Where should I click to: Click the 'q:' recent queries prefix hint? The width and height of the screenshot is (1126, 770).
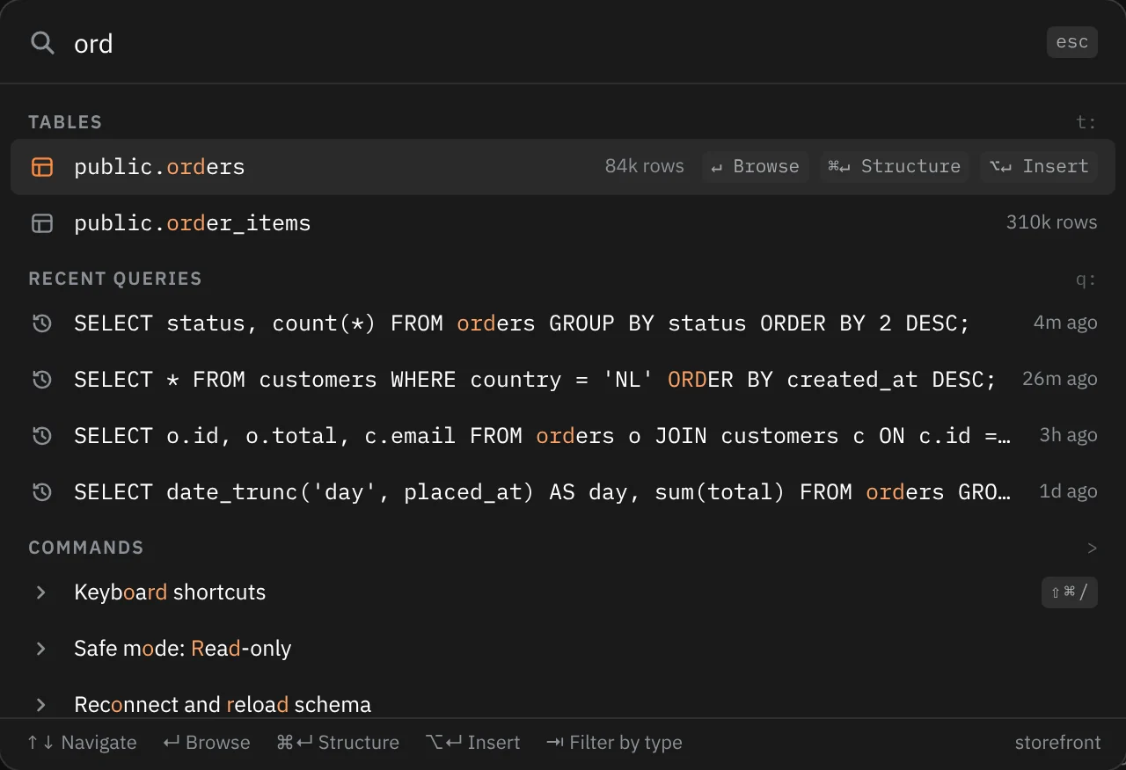1086,280
